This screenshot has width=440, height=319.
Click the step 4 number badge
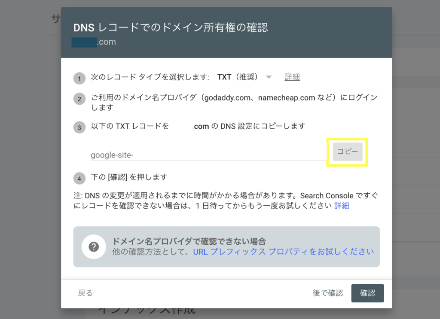click(x=79, y=178)
